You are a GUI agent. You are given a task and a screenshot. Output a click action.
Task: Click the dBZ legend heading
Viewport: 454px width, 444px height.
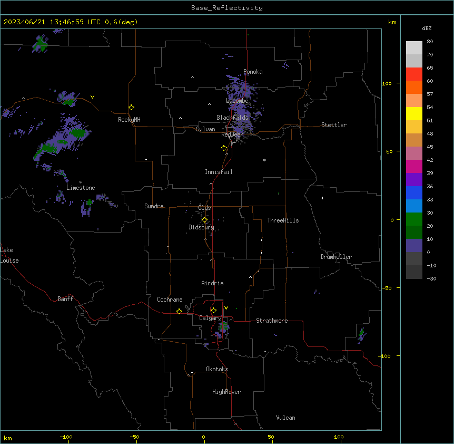click(x=427, y=28)
